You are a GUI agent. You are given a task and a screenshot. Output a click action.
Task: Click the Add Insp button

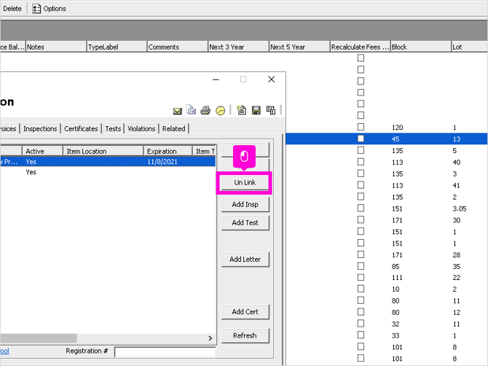point(245,205)
